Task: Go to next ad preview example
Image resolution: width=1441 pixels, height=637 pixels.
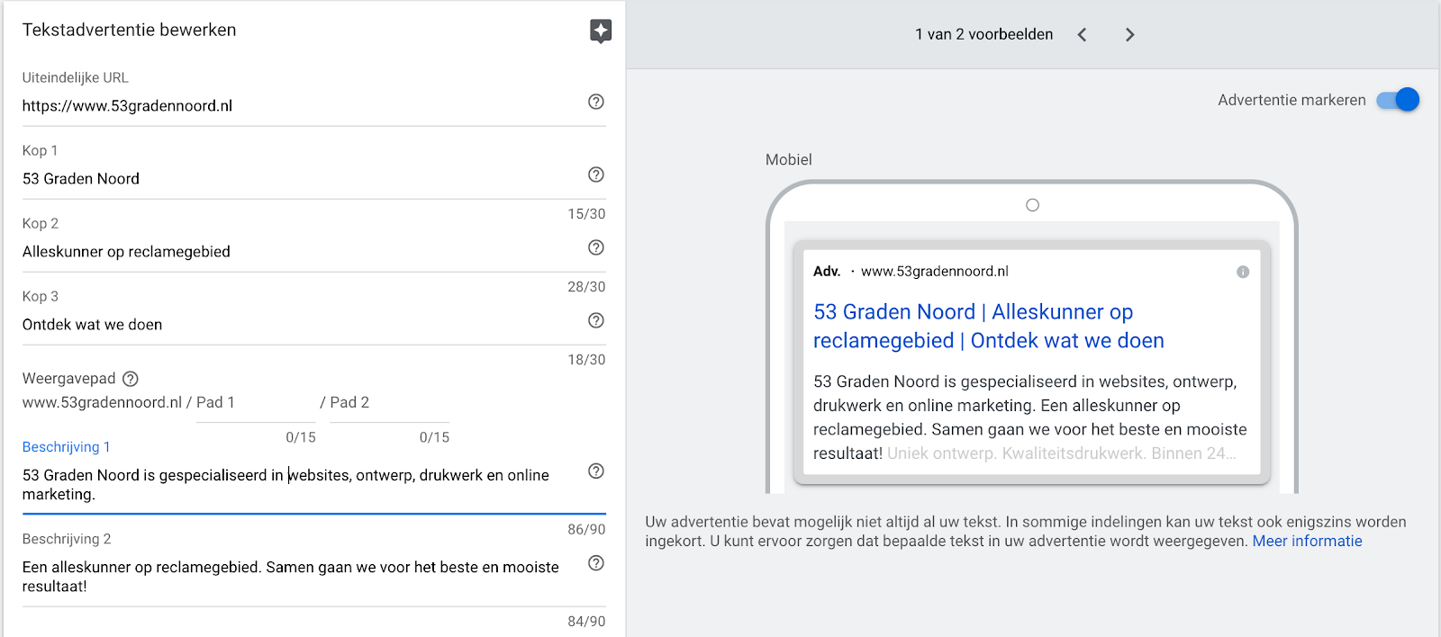Action: 1129,34
